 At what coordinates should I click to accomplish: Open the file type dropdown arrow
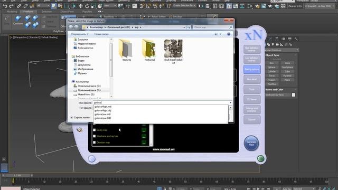(x=230, y=108)
